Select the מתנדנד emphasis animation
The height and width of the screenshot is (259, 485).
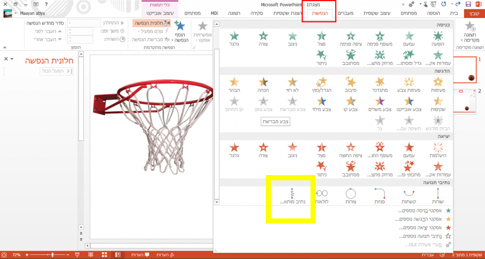(x=380, y=85)
